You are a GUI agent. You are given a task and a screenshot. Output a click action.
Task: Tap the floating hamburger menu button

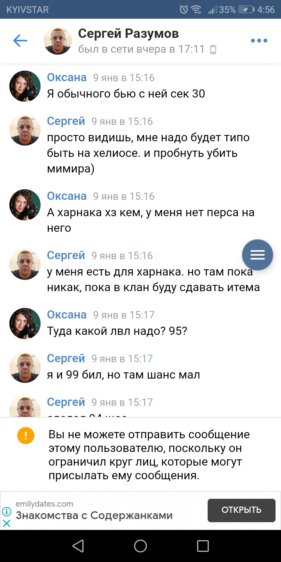click(x=258, y=255)
